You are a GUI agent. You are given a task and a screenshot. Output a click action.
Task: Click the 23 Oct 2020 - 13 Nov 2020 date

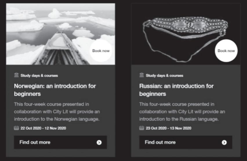(168, 128)
